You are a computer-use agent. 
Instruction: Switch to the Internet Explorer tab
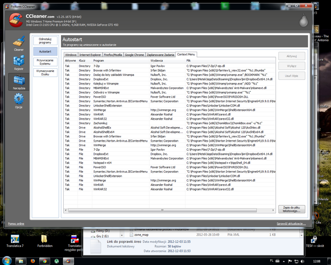90,55
